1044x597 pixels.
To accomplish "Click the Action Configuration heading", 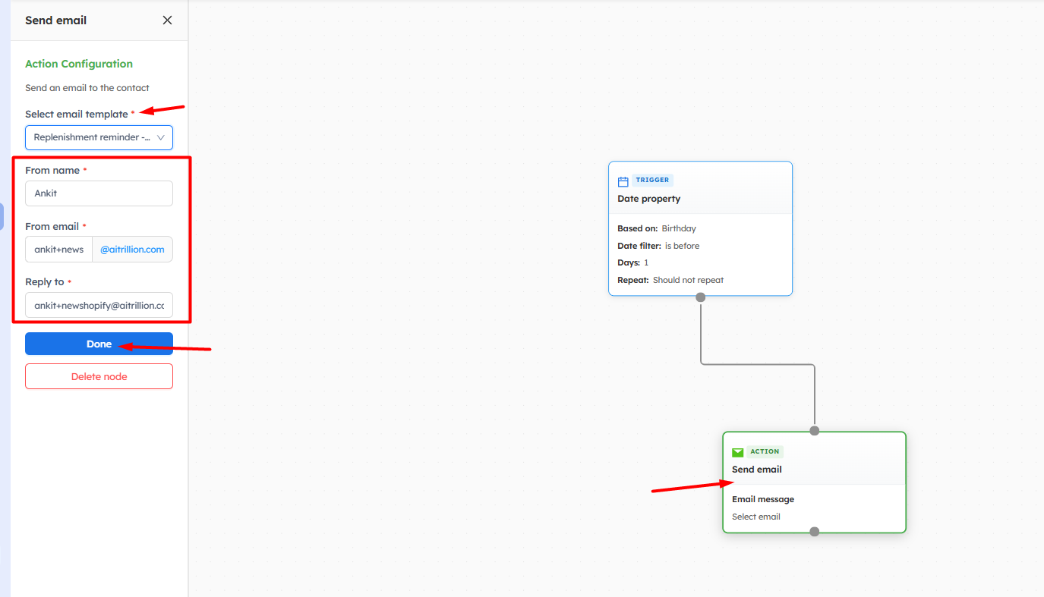I will pos(79,64).
